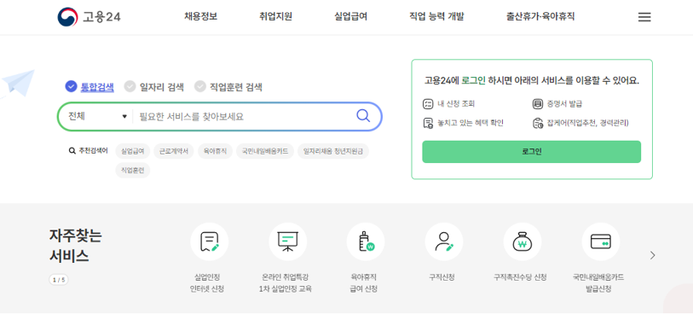Click the 직업훈련 recommended keyword
The width and height of the screenshot is (693, 320).
coord(133,171)
